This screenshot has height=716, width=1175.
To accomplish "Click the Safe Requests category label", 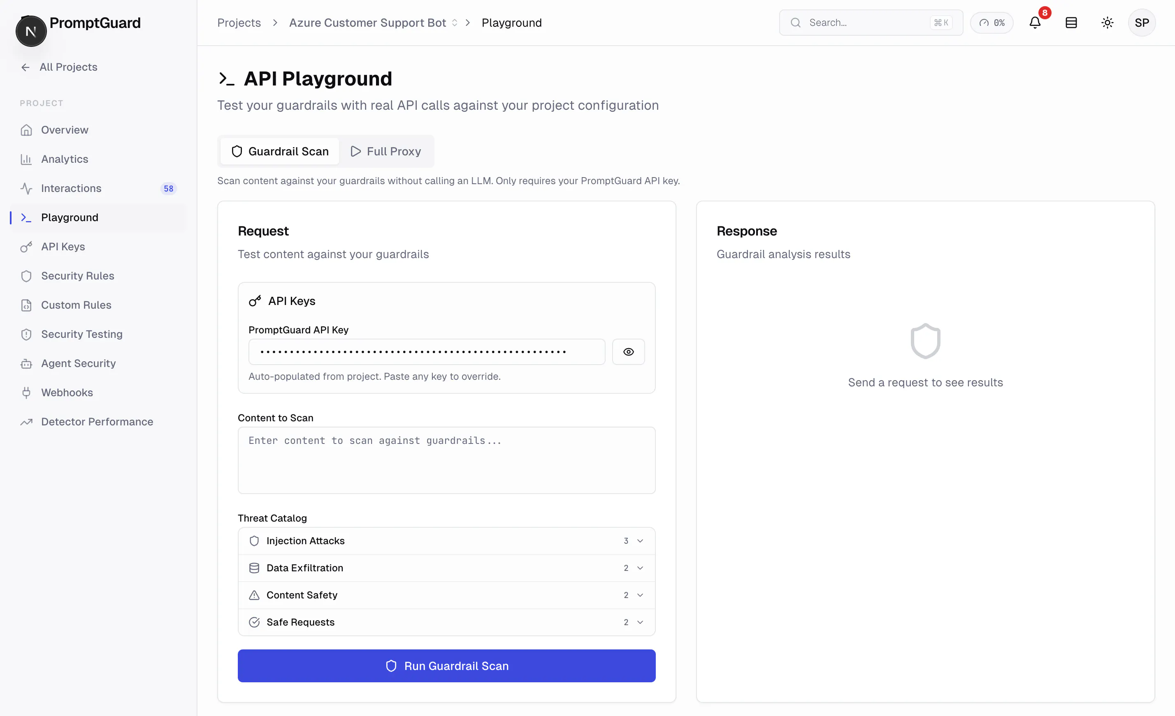I will tap(300, 622).
